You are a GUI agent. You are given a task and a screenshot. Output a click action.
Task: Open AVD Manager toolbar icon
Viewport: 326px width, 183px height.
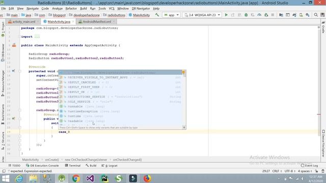(x=301, y=15)
